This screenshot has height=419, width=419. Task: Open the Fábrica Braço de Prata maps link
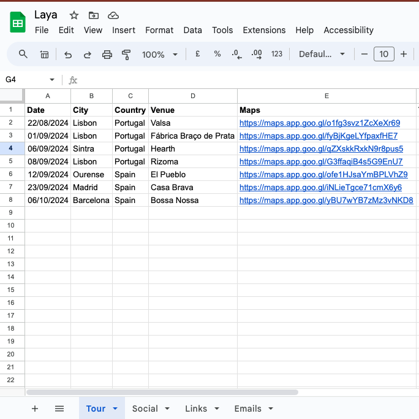point(319,136)
